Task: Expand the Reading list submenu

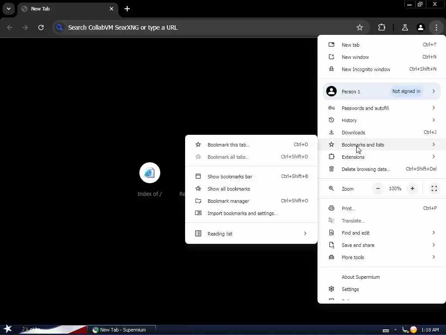Action: point(251,234)
